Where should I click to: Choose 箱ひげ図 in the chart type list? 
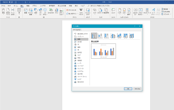point(81,74)
